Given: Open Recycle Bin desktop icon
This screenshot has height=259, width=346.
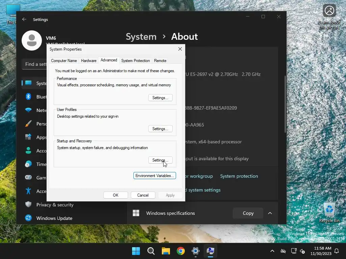Looking at the screenshot, I should pyautogui.click(x=329, y=212).
